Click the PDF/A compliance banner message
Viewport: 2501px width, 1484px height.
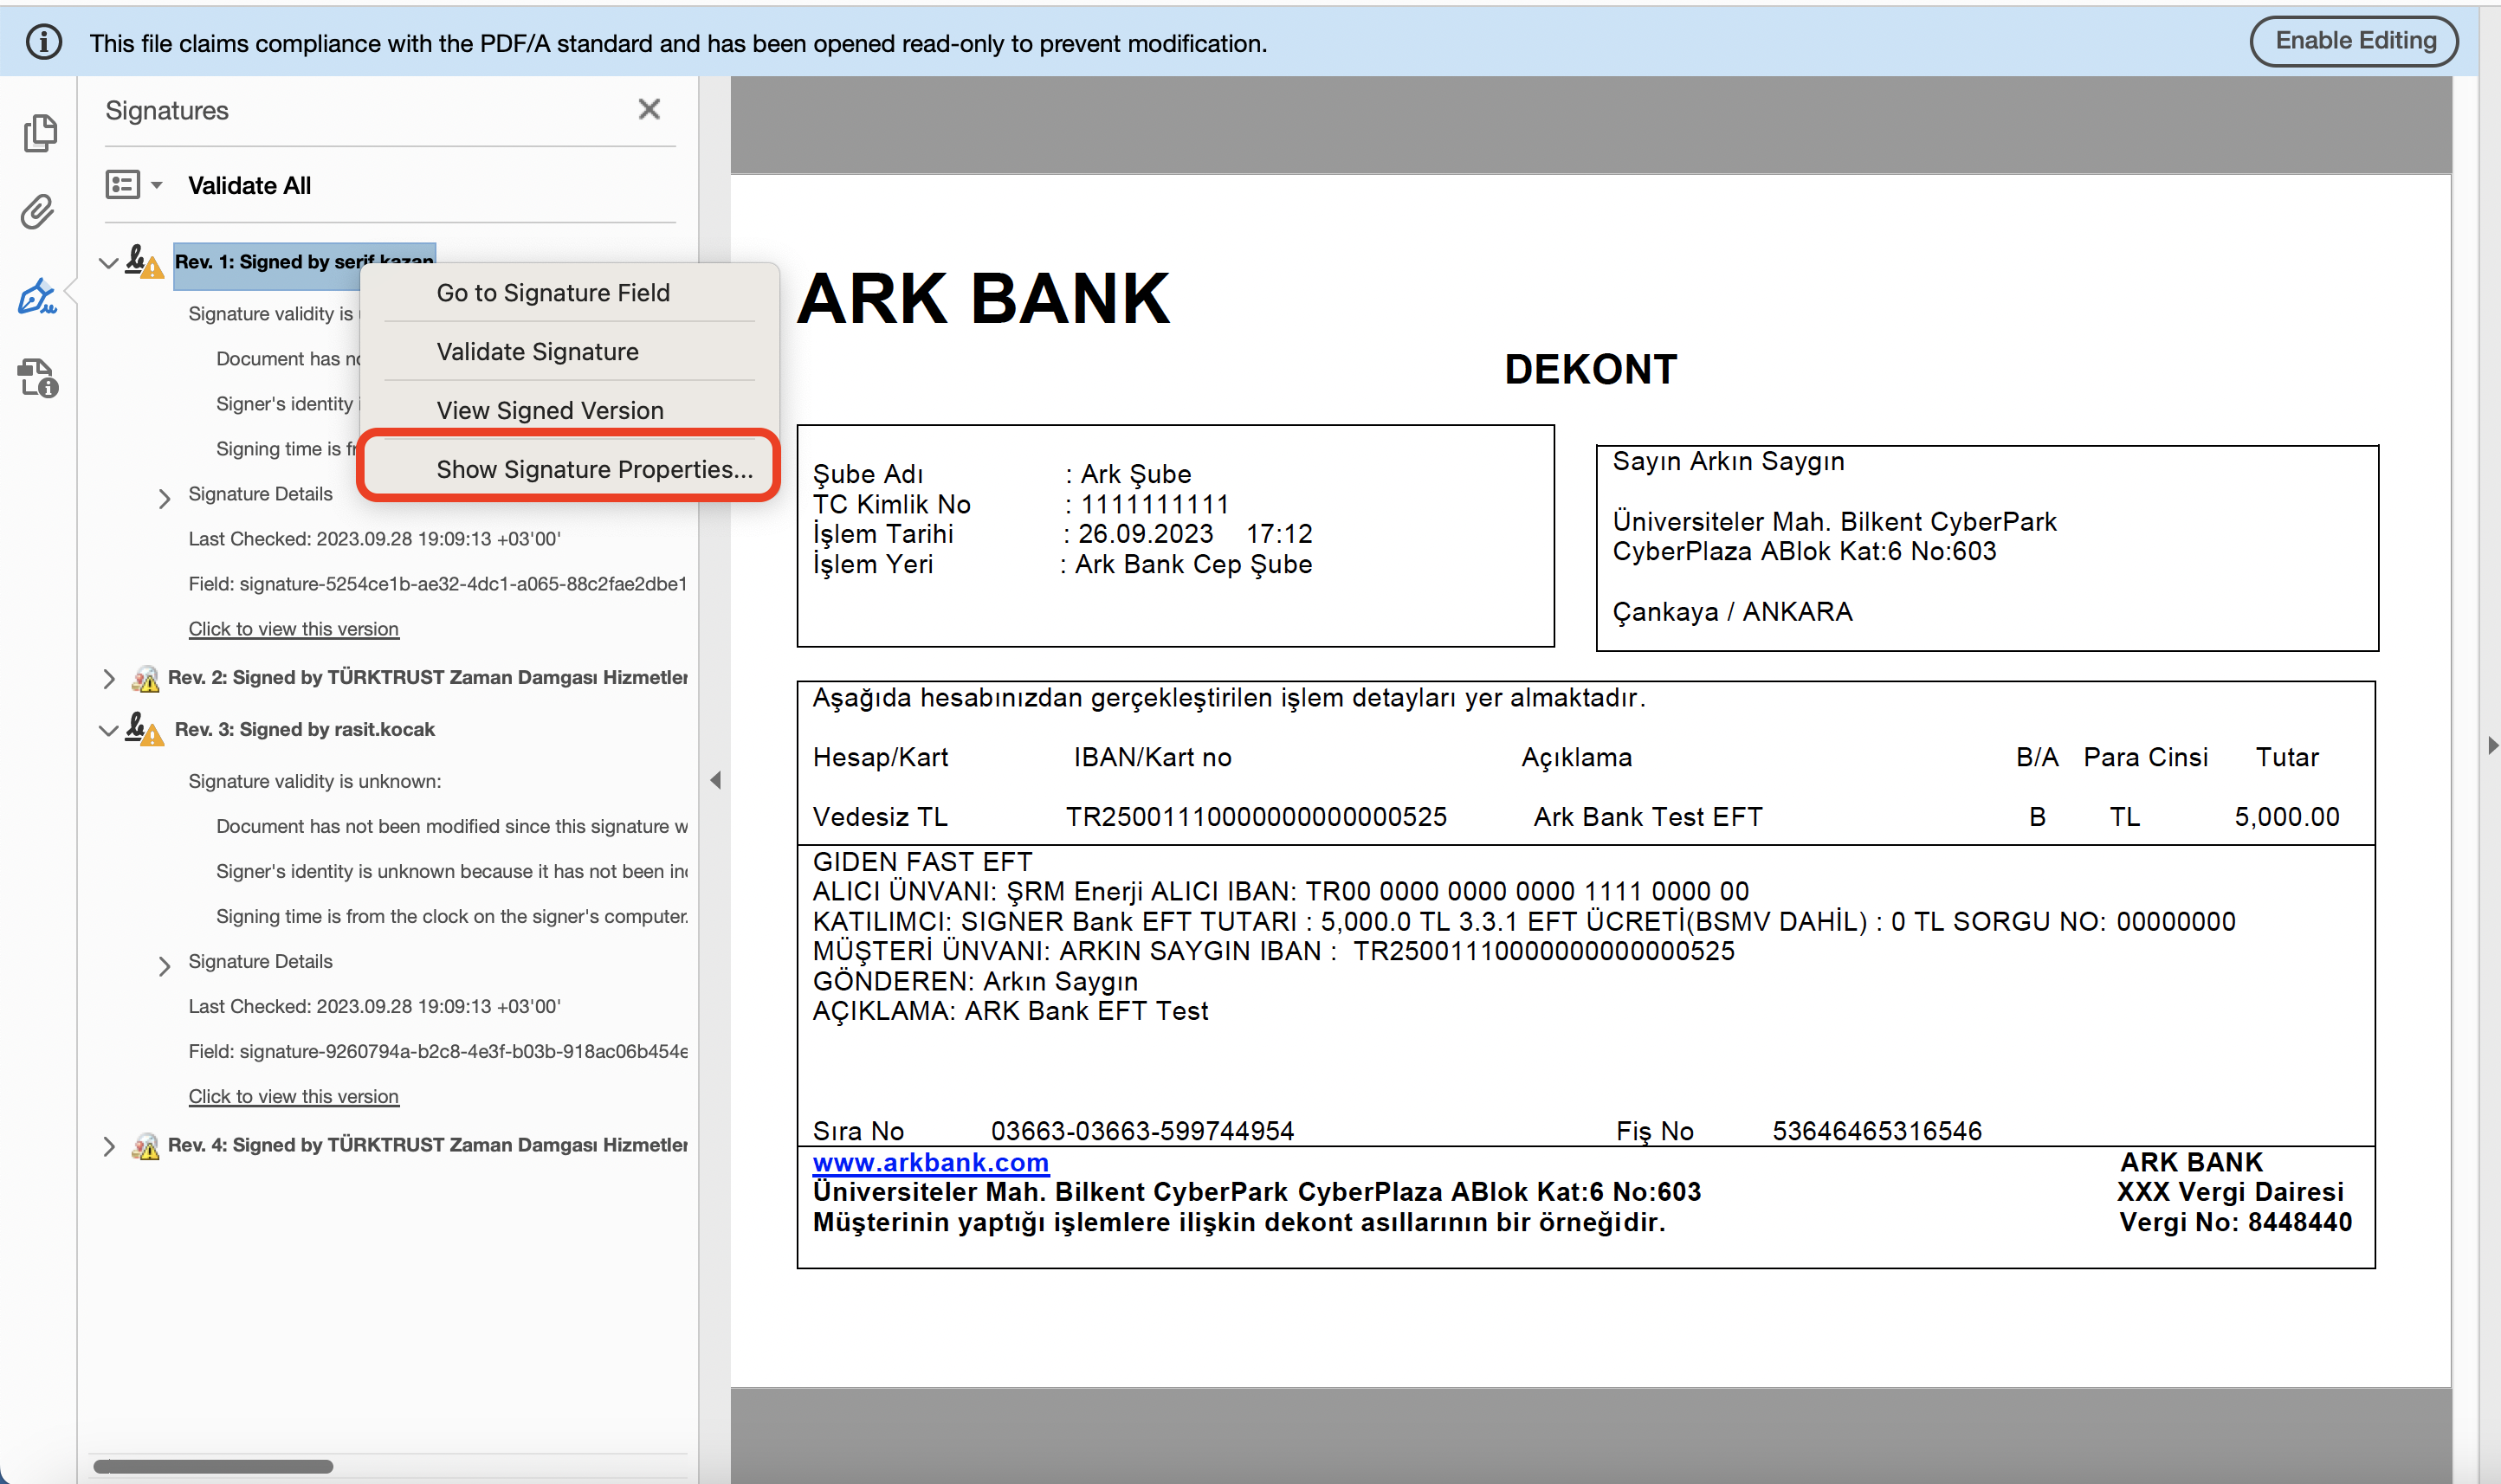point(678,43)
